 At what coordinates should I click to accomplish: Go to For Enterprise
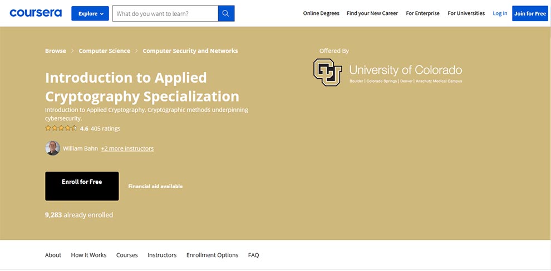(x=423, y=13)
